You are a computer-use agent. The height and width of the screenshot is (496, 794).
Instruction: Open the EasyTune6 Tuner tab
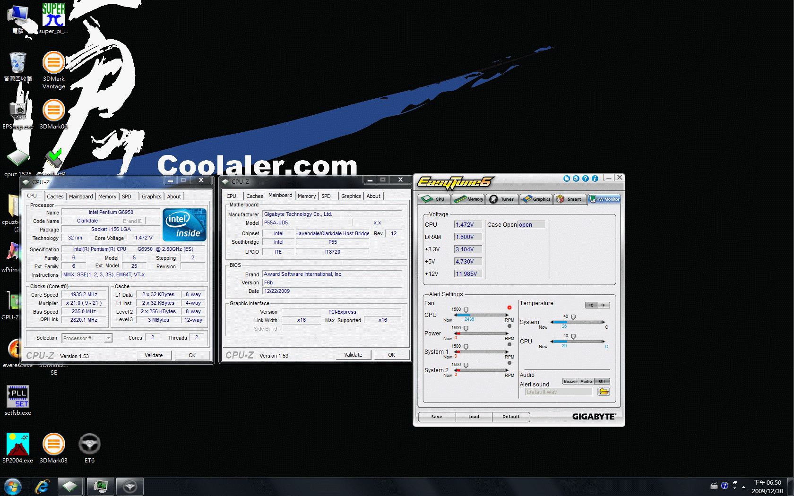point(503,199)
